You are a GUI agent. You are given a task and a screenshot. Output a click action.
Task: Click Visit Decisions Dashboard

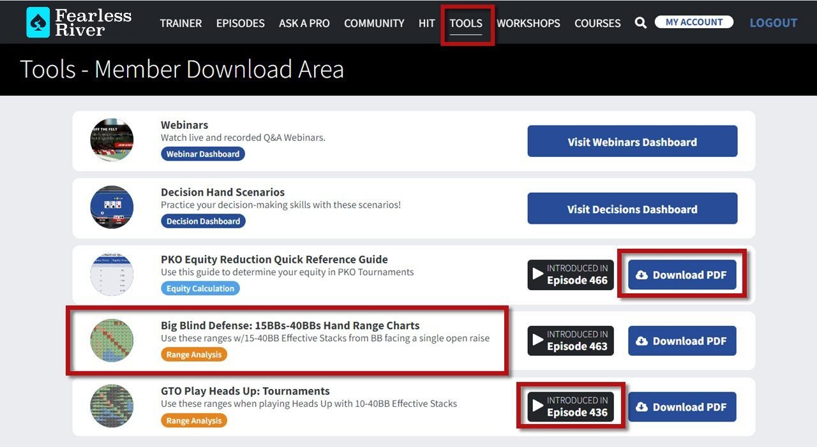click(x=632, y=209)
